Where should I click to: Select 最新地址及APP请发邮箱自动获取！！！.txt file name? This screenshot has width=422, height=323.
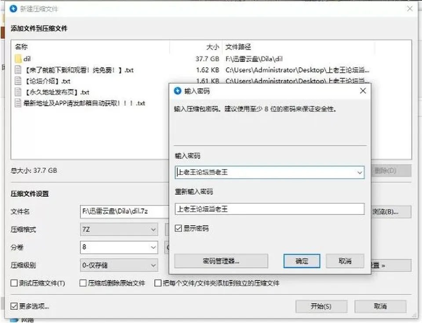tap(84, 103)
